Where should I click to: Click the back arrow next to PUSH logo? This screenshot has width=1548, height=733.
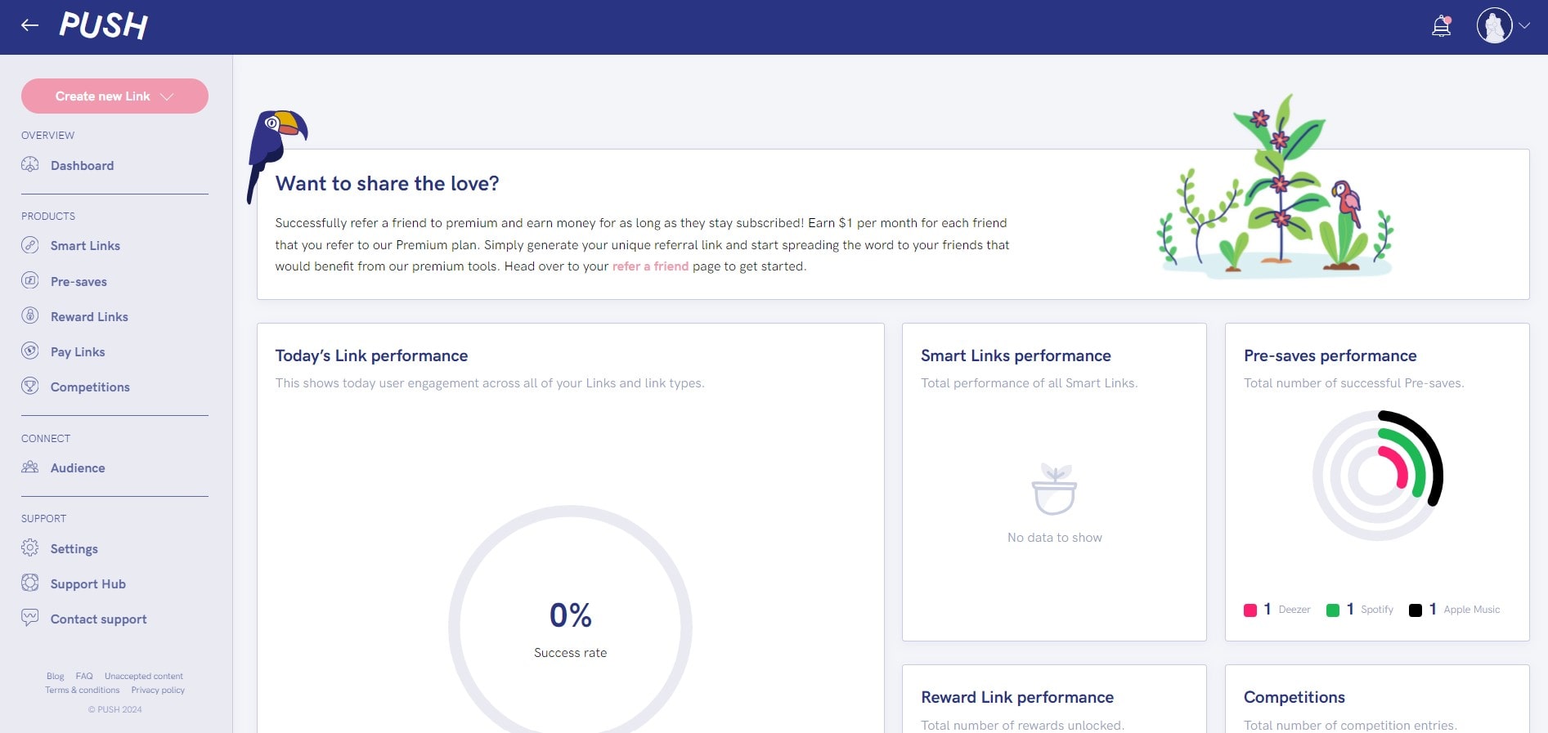click(x=29, y=25)
